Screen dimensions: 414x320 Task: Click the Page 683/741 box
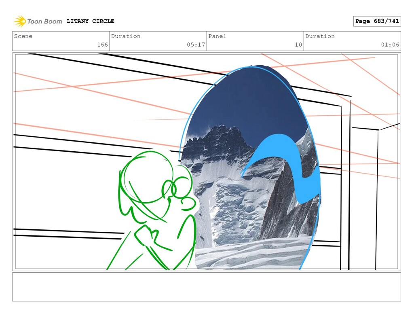(377, 21)
